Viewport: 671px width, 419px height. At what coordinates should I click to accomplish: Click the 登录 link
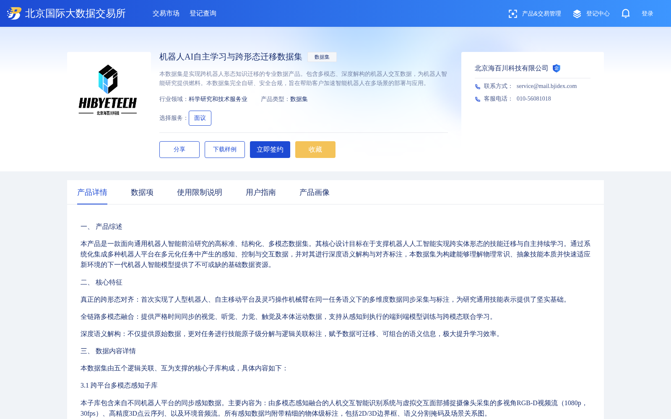(648, 14)
